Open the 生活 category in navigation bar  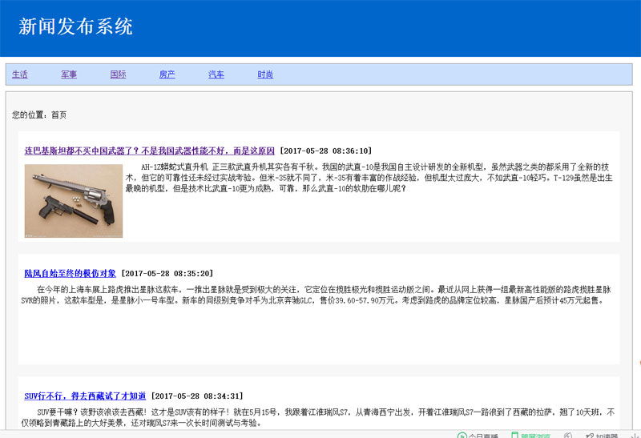19,74
